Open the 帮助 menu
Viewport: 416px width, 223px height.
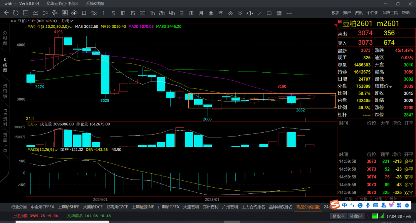[406, 13]
